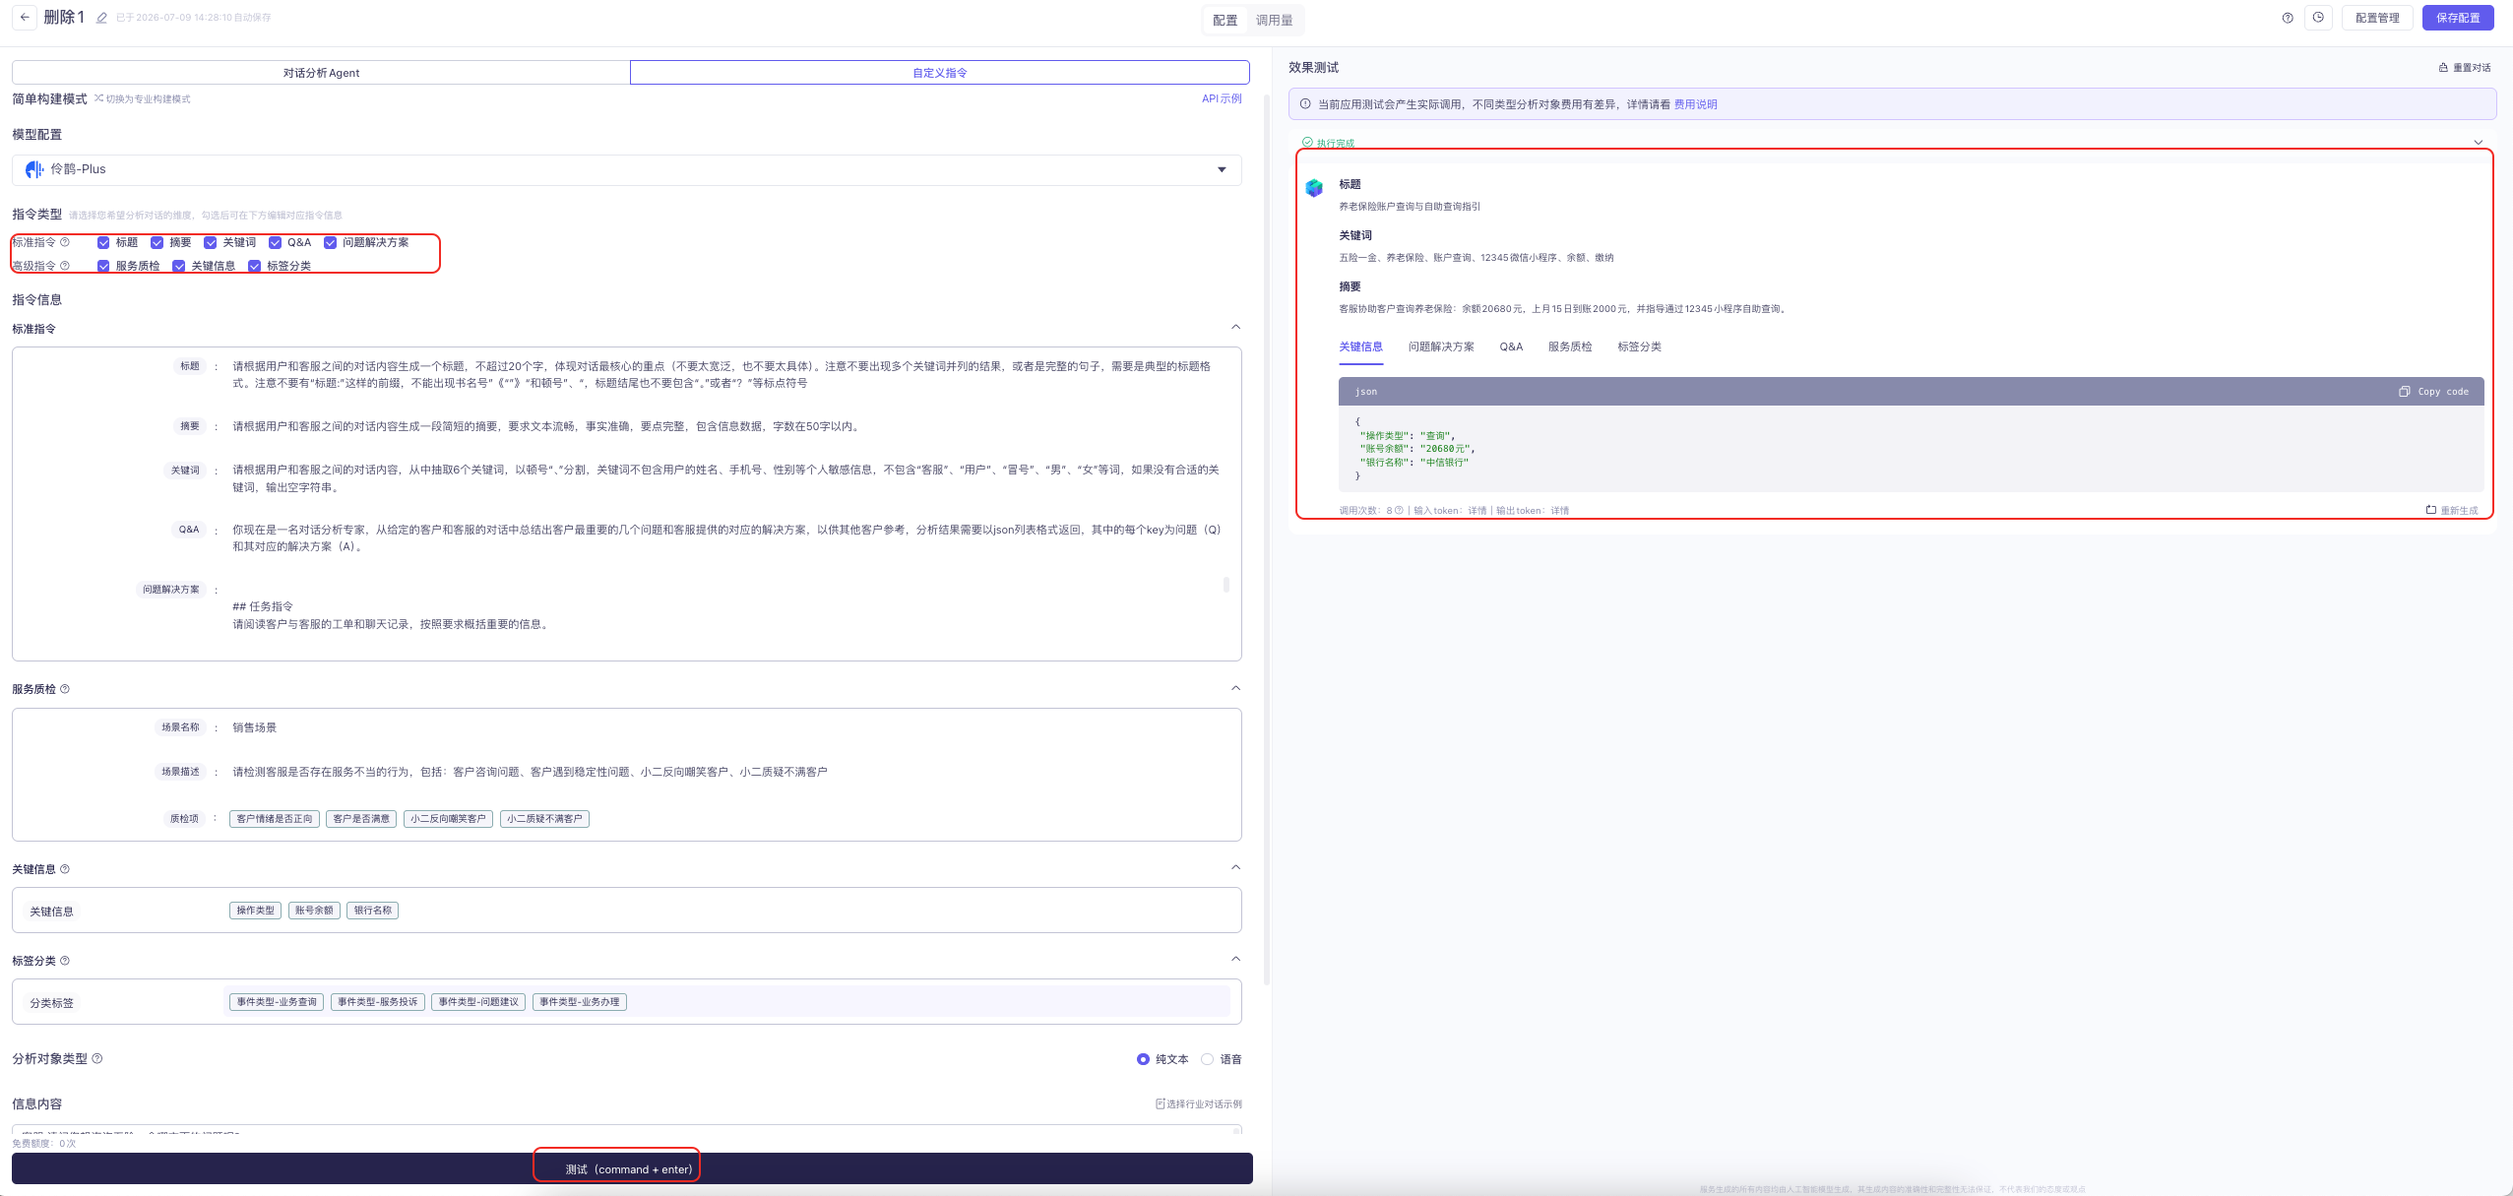Image resolution: width=2513 pixels, height=1196 pixels.
Task: Open the Q&A result tab
Action: [1511, 346]
